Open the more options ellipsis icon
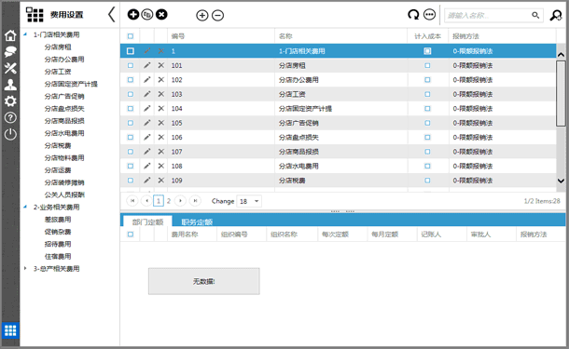This screenshot has width=569, height=349. click(430, 15)
